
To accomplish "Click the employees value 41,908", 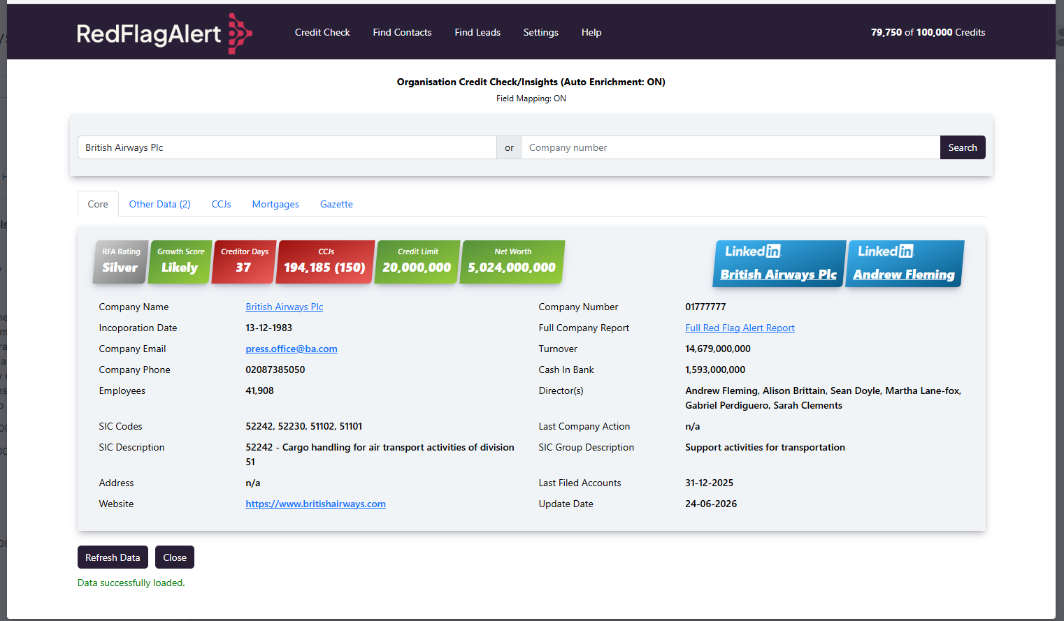I will pyautogui.click(x=259, y=390).
